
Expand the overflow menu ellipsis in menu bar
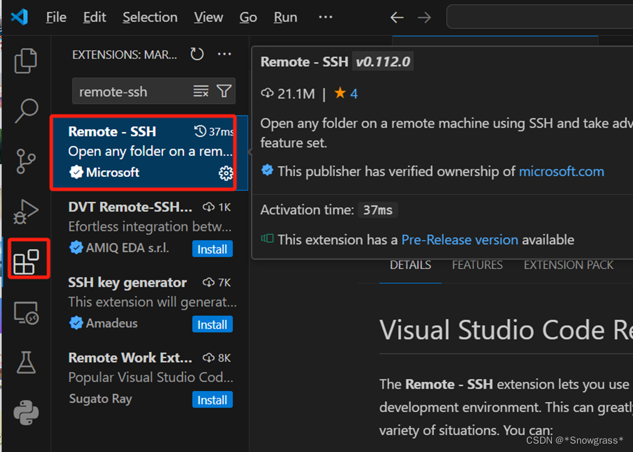325,17
